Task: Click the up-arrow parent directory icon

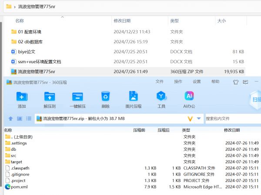Action: pos(10,118)
